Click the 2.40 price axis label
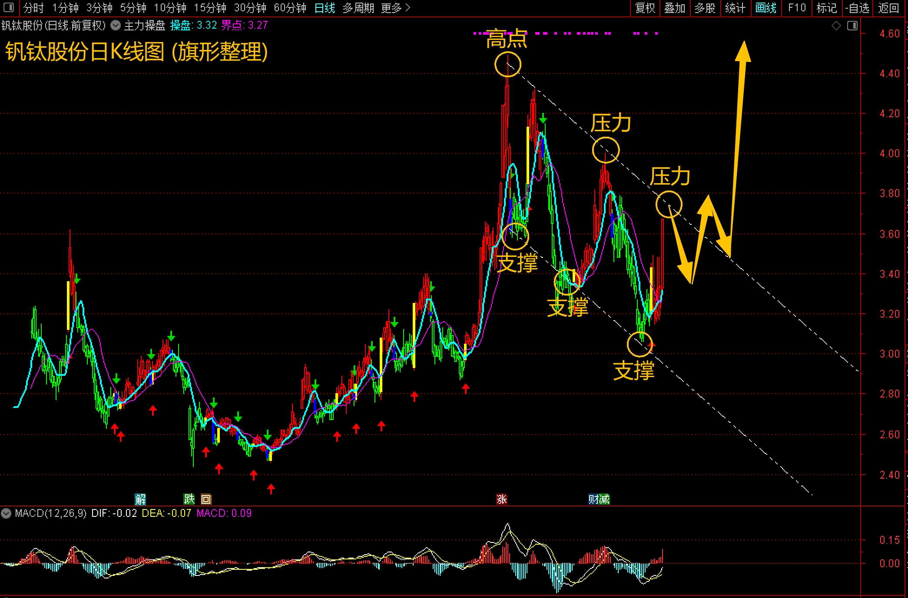 click(889, 475)
